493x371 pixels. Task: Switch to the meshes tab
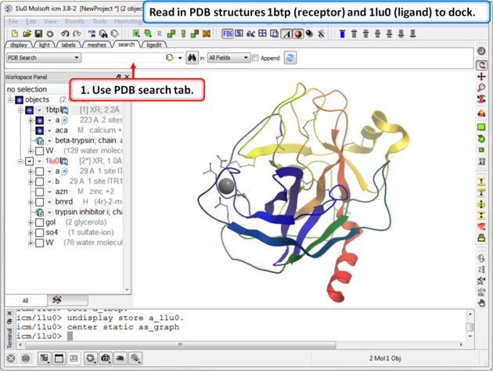coord(96,45)
